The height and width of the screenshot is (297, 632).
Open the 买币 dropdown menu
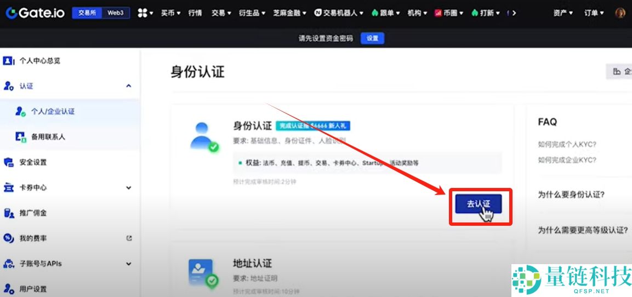tap(170, 13)
